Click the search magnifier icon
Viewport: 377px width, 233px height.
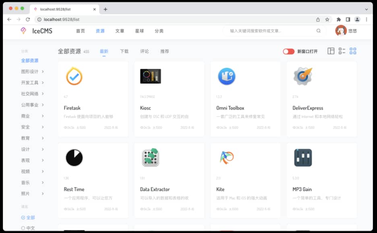319,31
